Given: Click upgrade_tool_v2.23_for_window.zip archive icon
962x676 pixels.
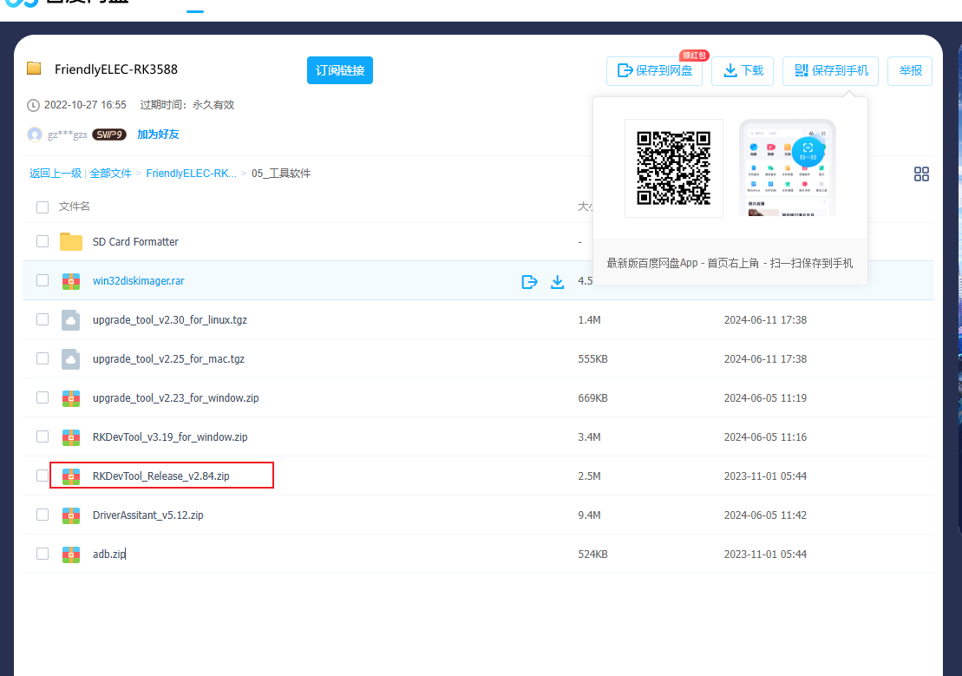Looking at the screenshot, I should click(71, 398).
